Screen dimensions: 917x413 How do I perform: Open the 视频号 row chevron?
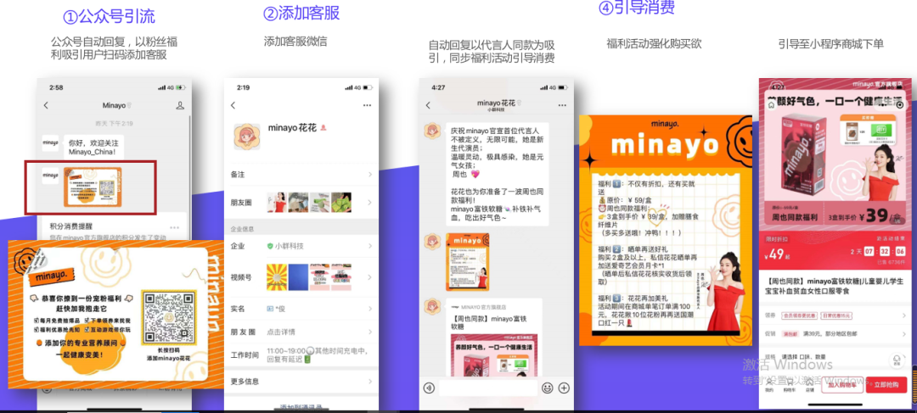pyautogui.click(x=370, y=277)
